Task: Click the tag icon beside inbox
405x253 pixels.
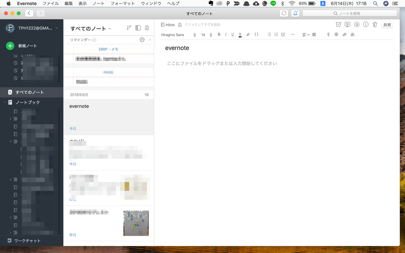Action: [x=180, y=25]
